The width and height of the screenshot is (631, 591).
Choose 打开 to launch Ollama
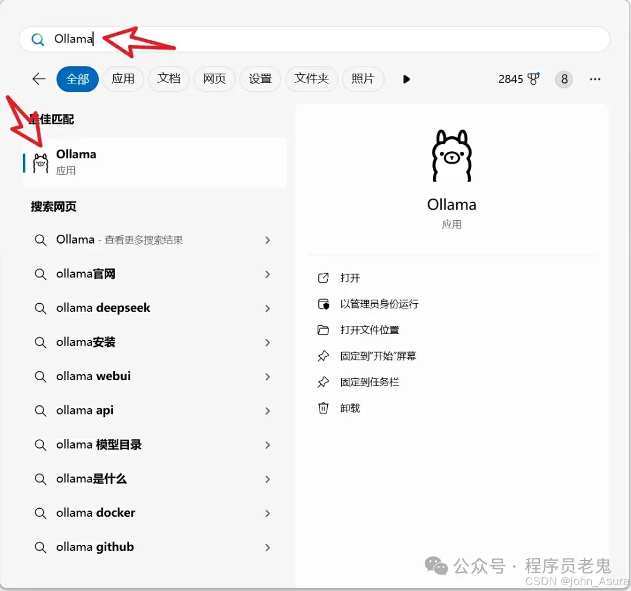[x=350, y=278]
